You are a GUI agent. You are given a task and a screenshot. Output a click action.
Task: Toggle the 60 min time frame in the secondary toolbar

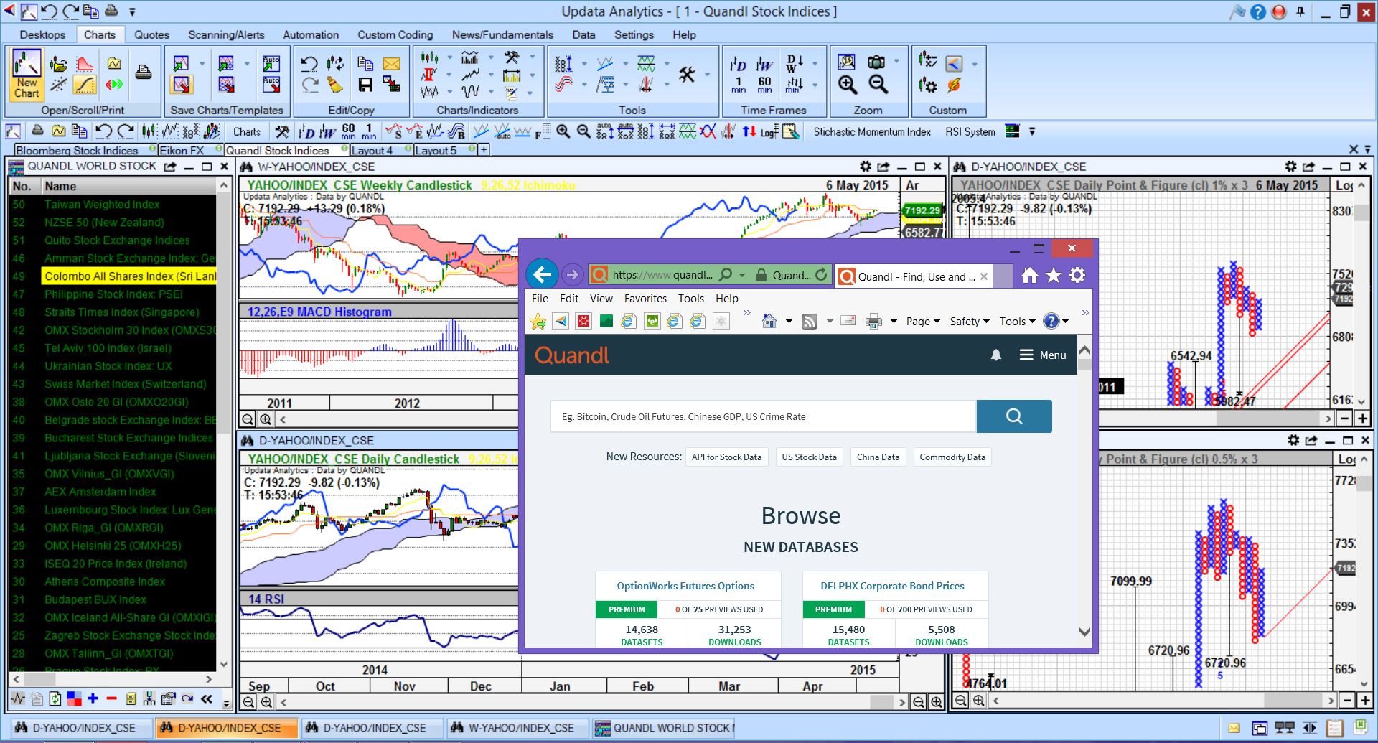[348, 131]
